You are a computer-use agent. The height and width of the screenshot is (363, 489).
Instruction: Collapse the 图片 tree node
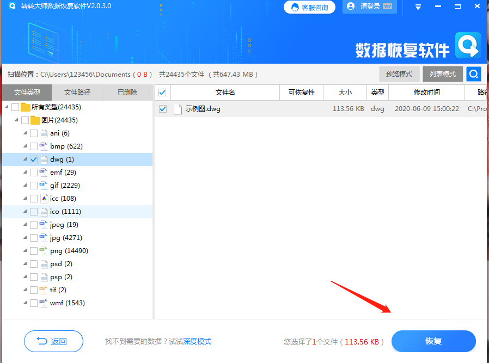pyautogui.click(x=16, y=120)
